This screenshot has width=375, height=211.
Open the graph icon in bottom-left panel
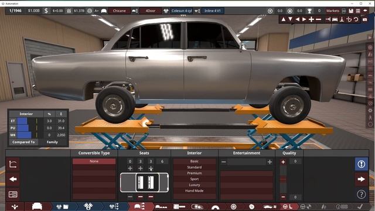tap(13, 164)
